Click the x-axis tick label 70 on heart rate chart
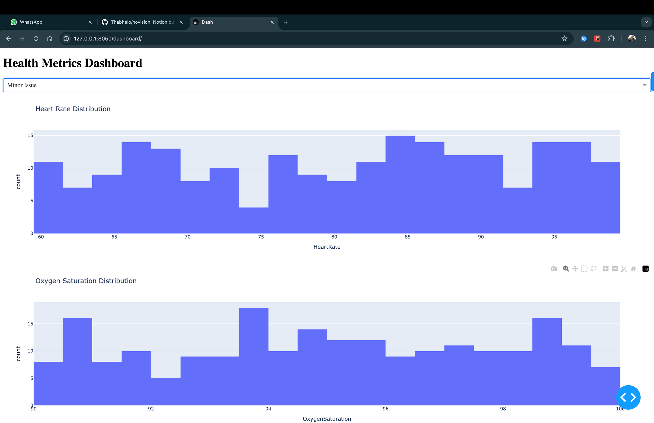The height and width of the screenshot is (423, 654). (187, 237)
